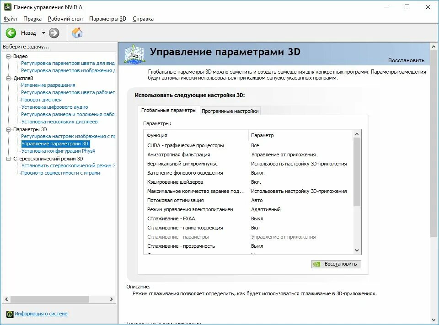
Task: Open the Файл menu
Action: click(x=11, y=19)
